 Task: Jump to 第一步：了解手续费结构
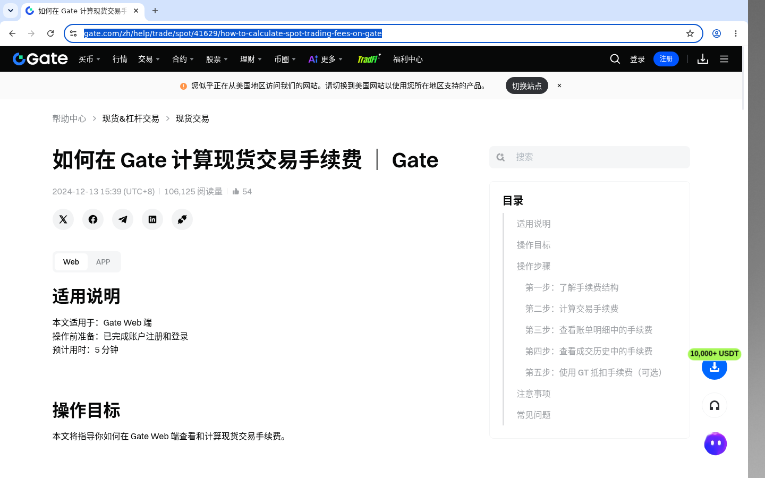click(x=572, y=287)
